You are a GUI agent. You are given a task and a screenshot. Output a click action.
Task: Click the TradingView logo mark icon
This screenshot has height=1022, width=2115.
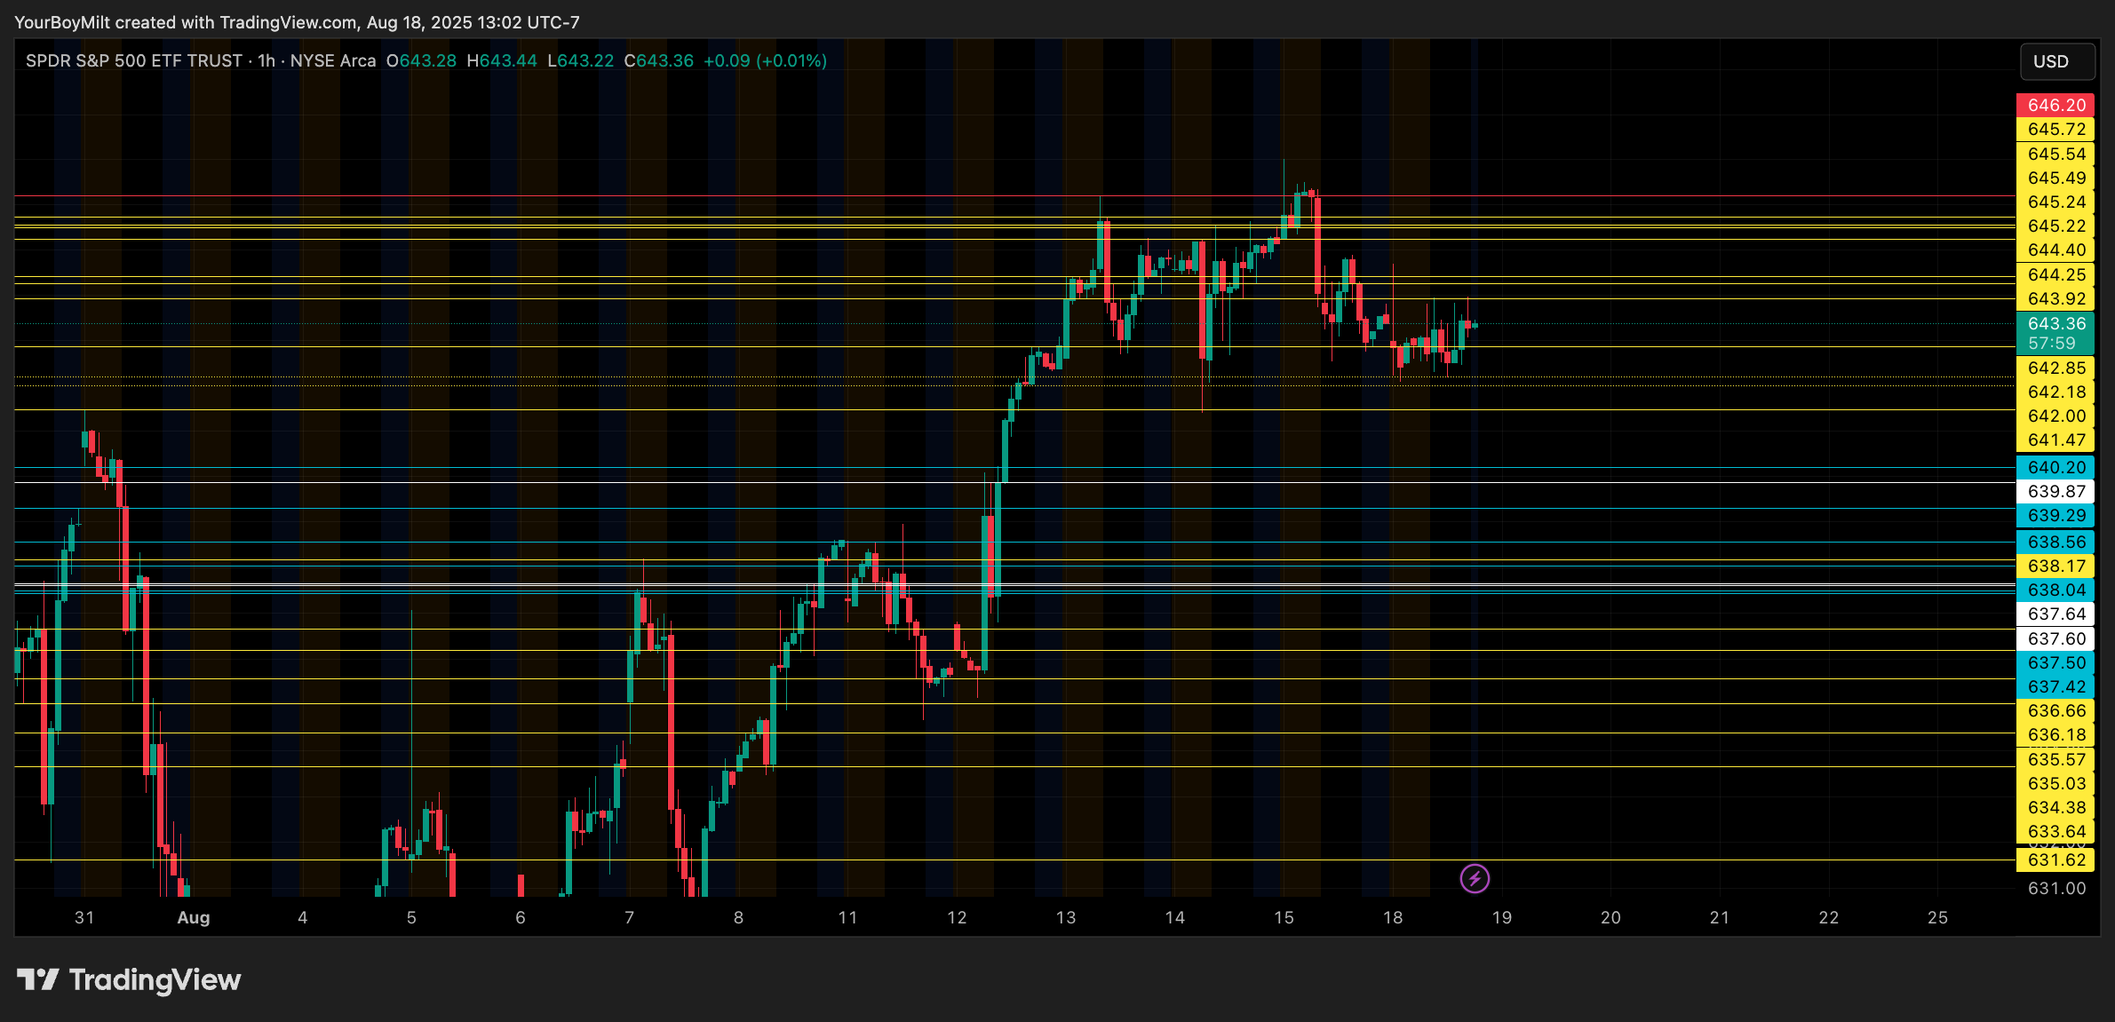(37, 979)
